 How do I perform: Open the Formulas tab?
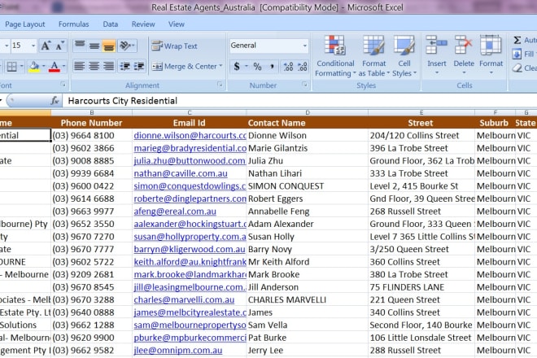73,24
